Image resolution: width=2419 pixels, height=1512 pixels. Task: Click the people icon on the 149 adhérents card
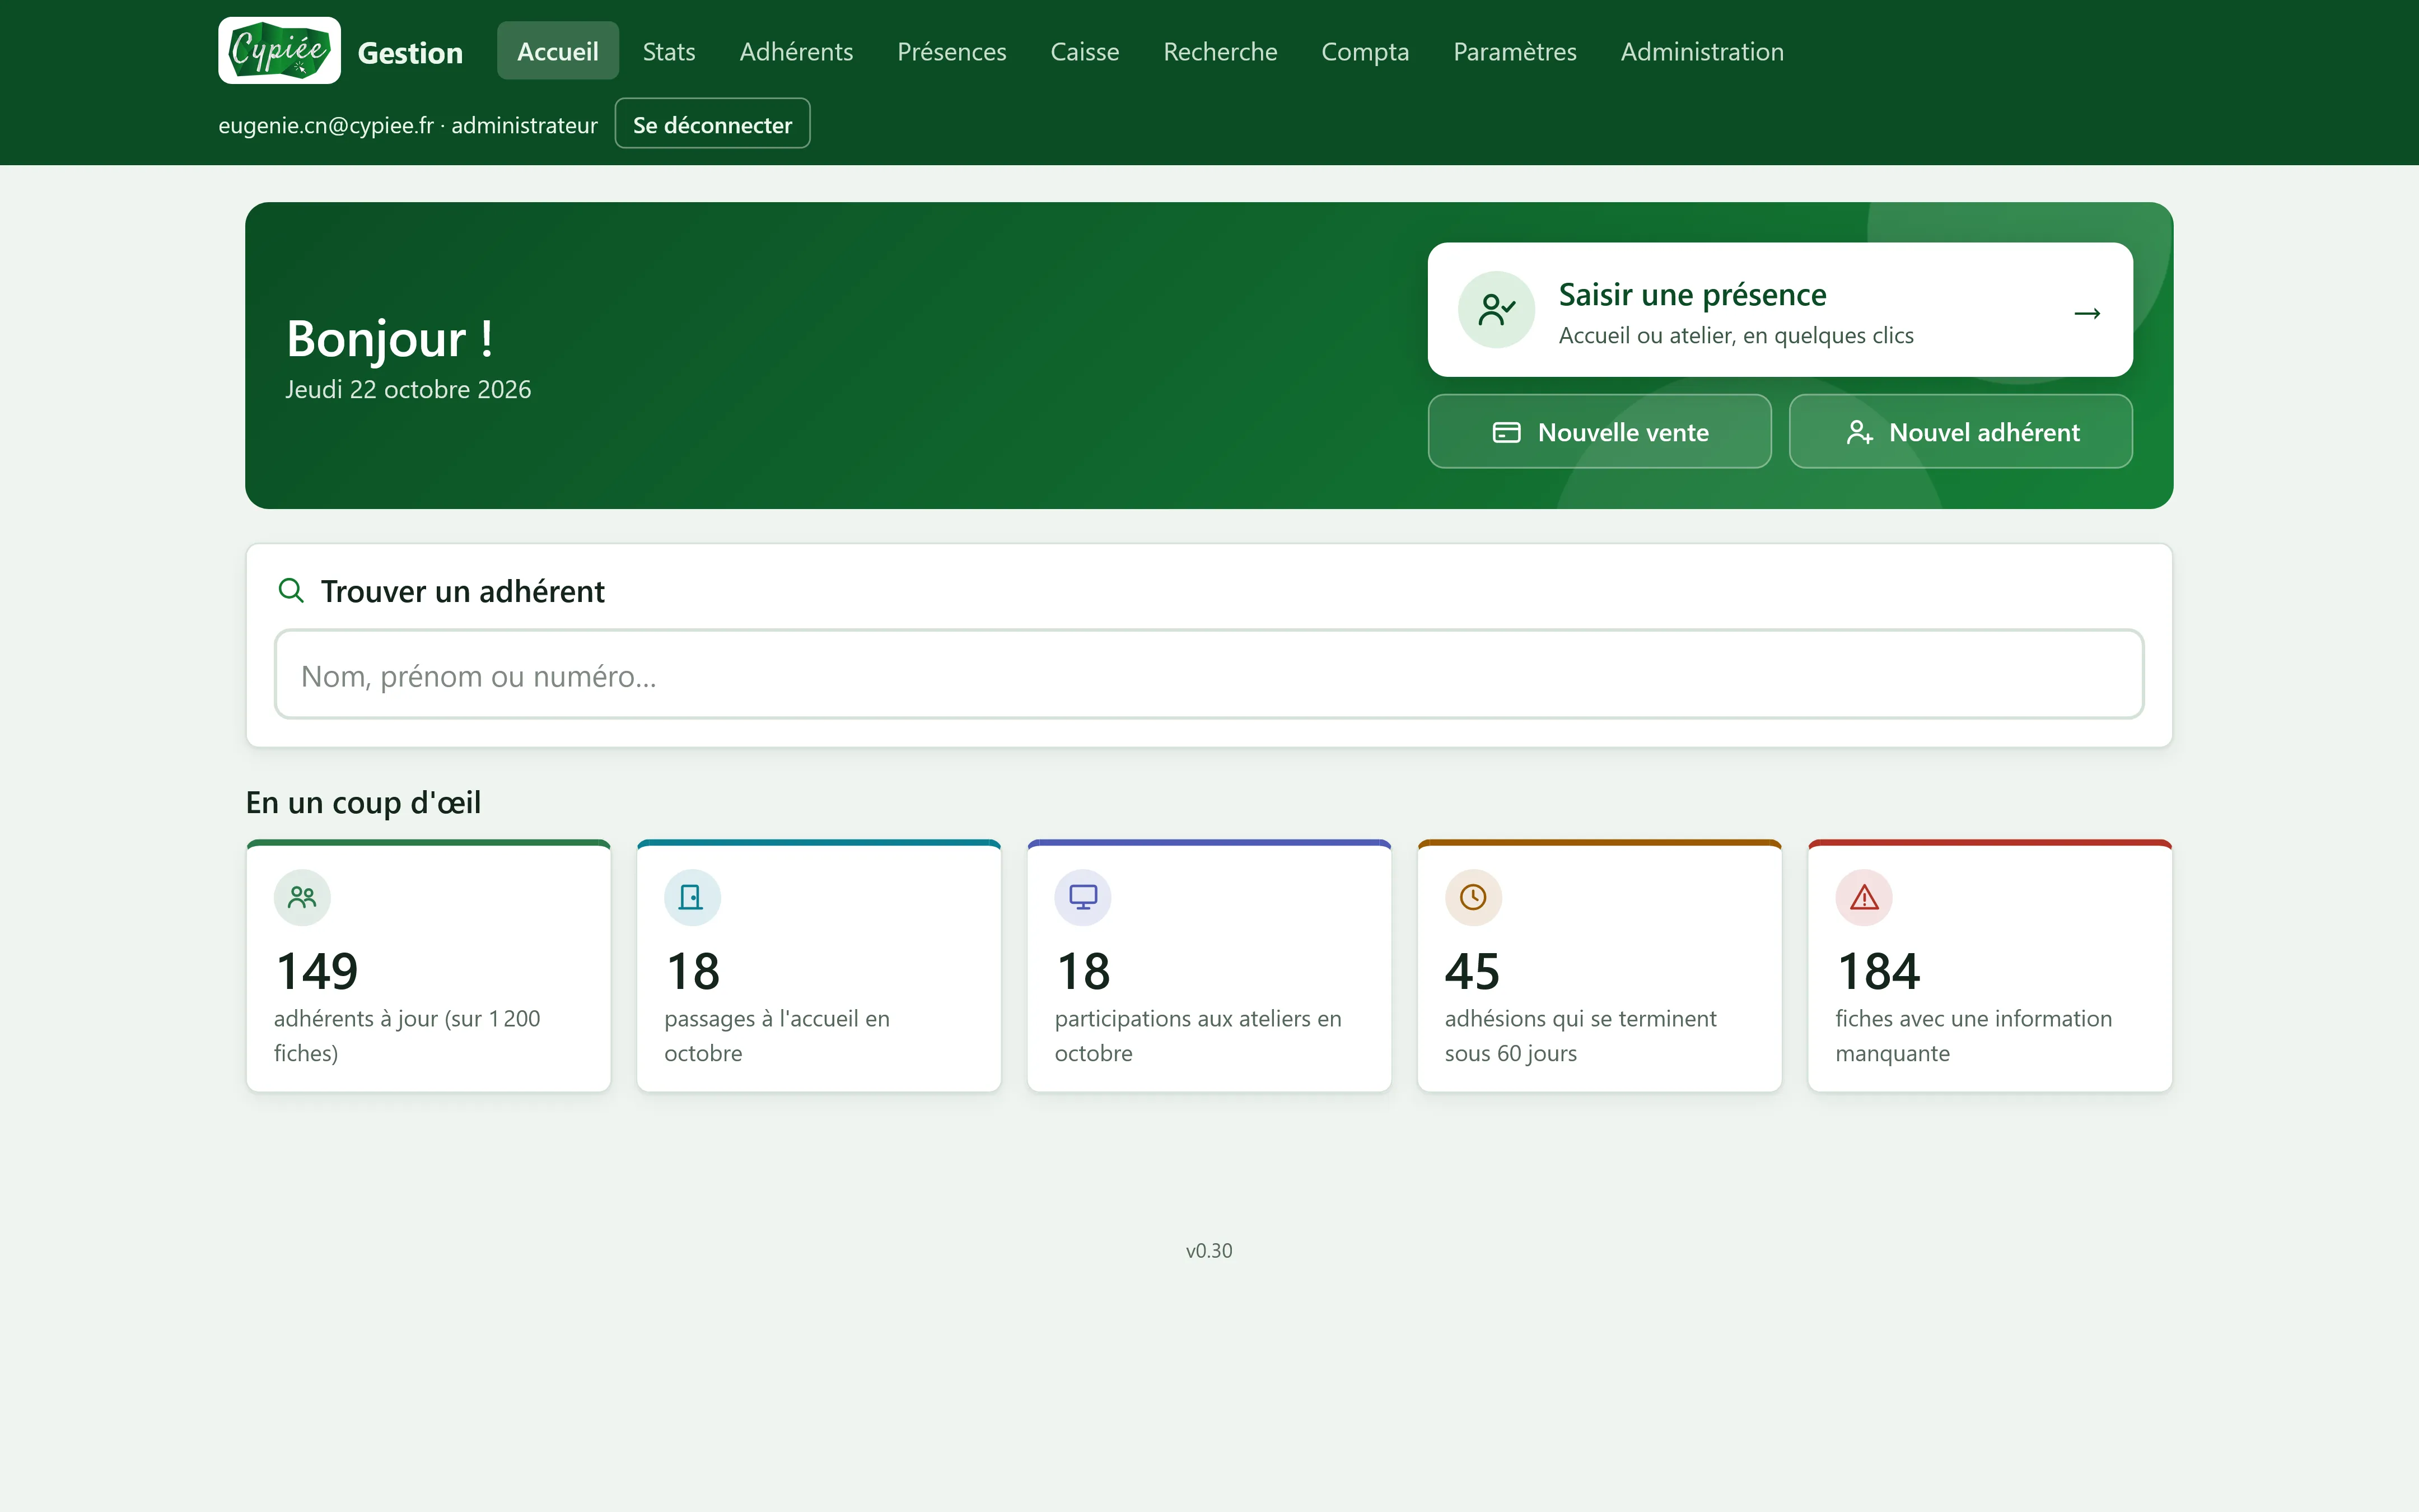tap(302, 897)
